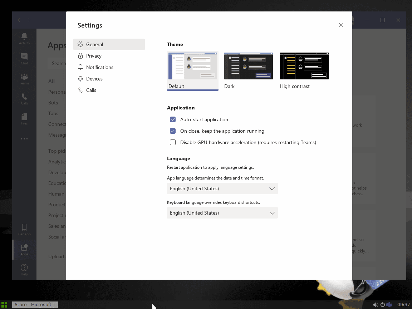Open the Devices settings section
The width and height of the screenshot is (412, 309).
point(94,79)
